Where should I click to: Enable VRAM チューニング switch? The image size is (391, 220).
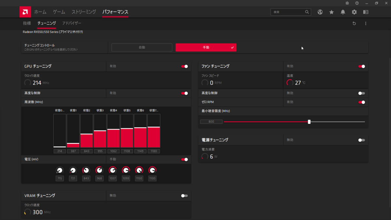pos(184,196)
